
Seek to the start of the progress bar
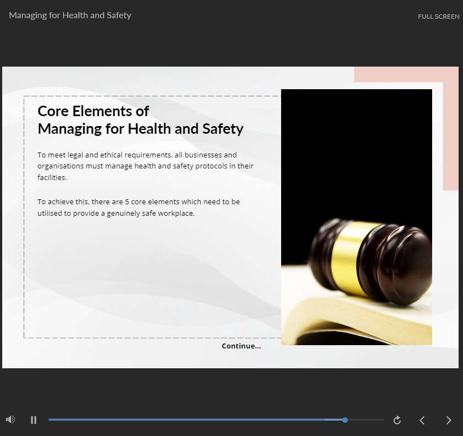point(50,420)
